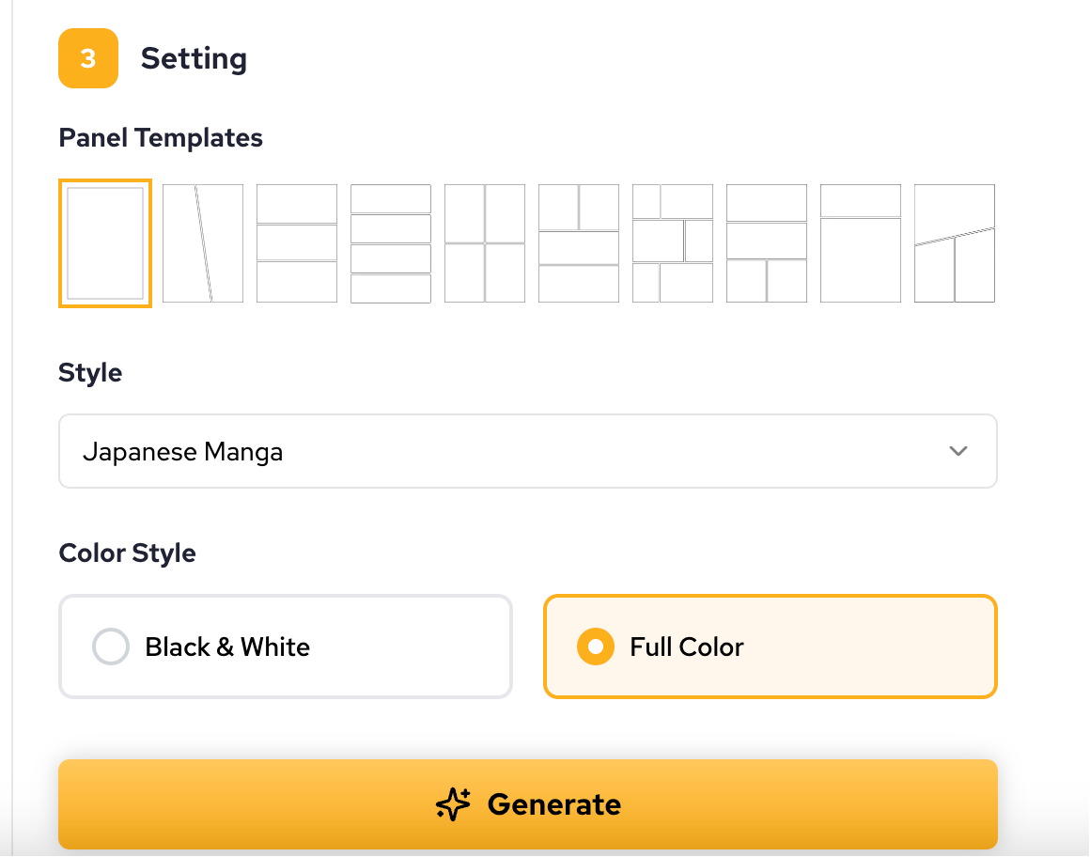
Task: Click the Setting section heading
Action: [x=194, y=58]
